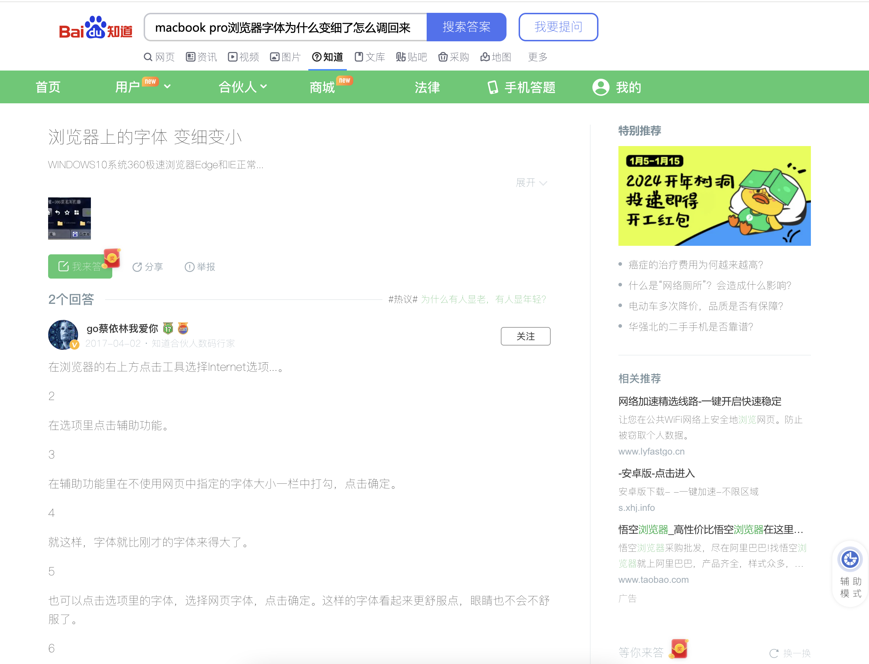
Task: Open the 图片 image search icon
Action: [x=274, y=57]
